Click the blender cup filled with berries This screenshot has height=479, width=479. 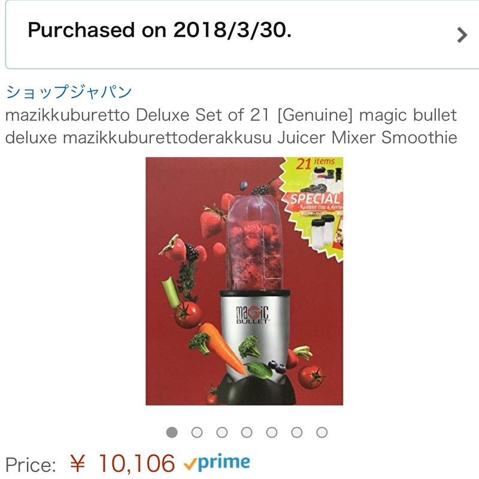255,243
